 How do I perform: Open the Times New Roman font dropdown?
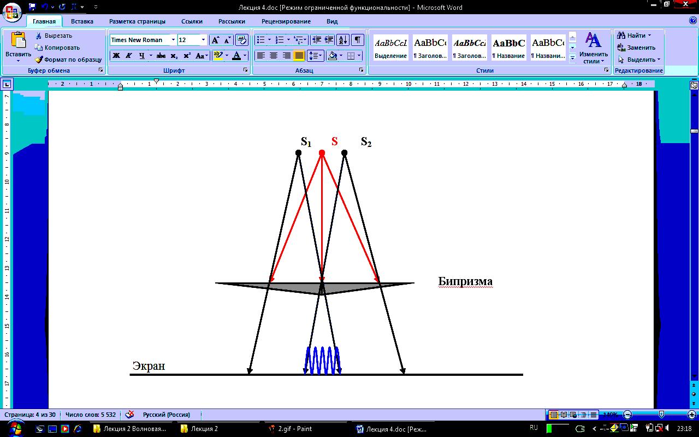[x=173, y=40]
